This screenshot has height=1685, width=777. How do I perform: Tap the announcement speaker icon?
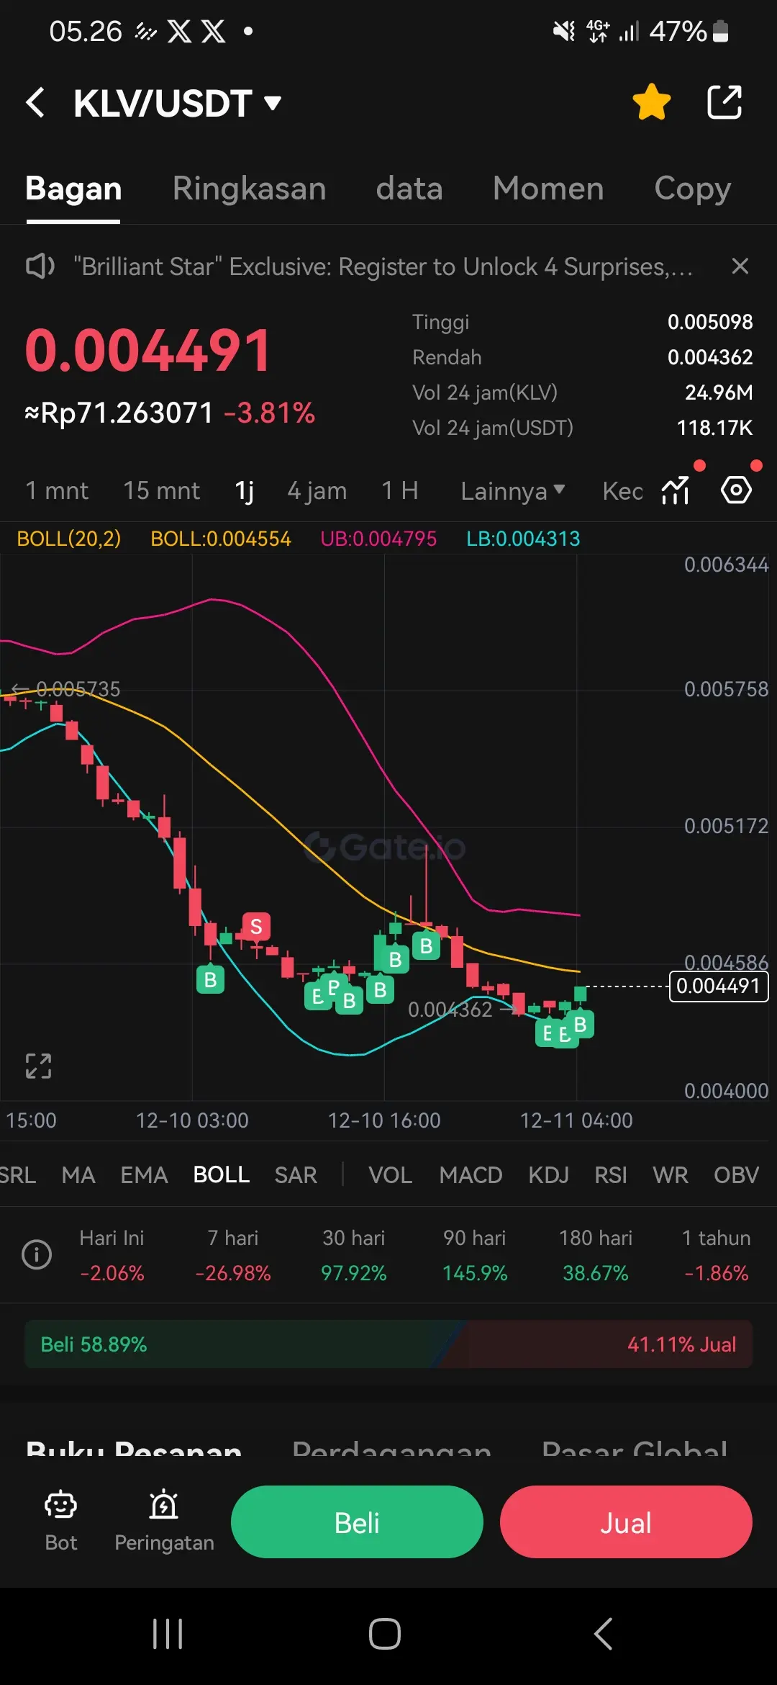(x=40, y=266)
